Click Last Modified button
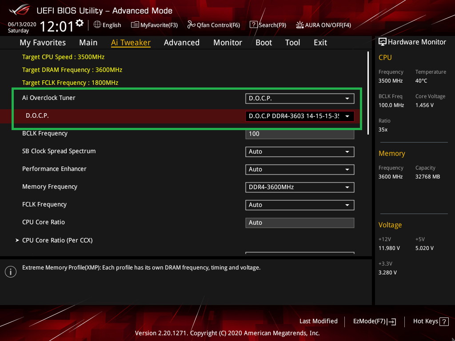The height and width of the screenshot is (341, 455). pos(318,321)
